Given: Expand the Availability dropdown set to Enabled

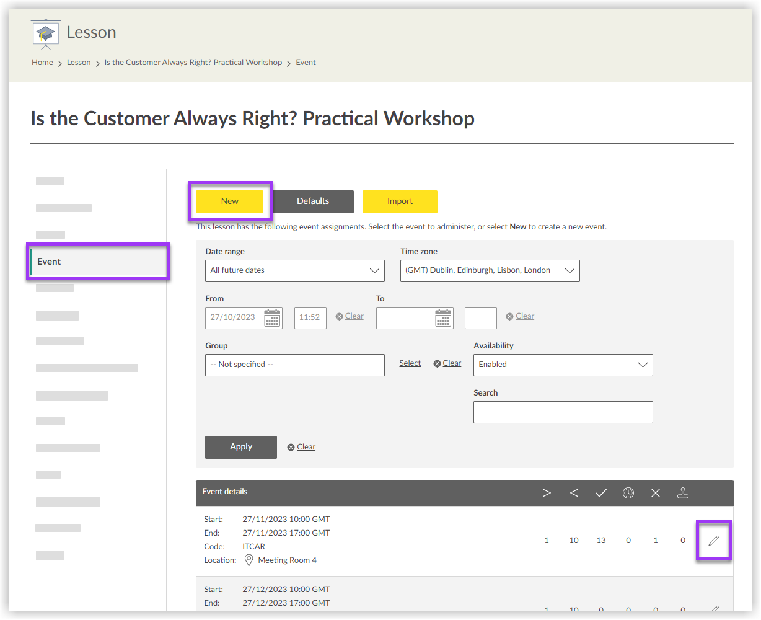Looking at the screenshot, I should (563, 365).
